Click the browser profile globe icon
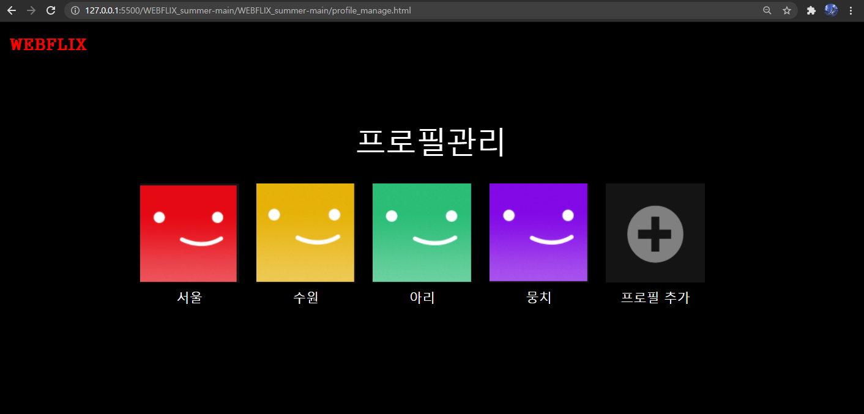 click(x=831, y=10)
